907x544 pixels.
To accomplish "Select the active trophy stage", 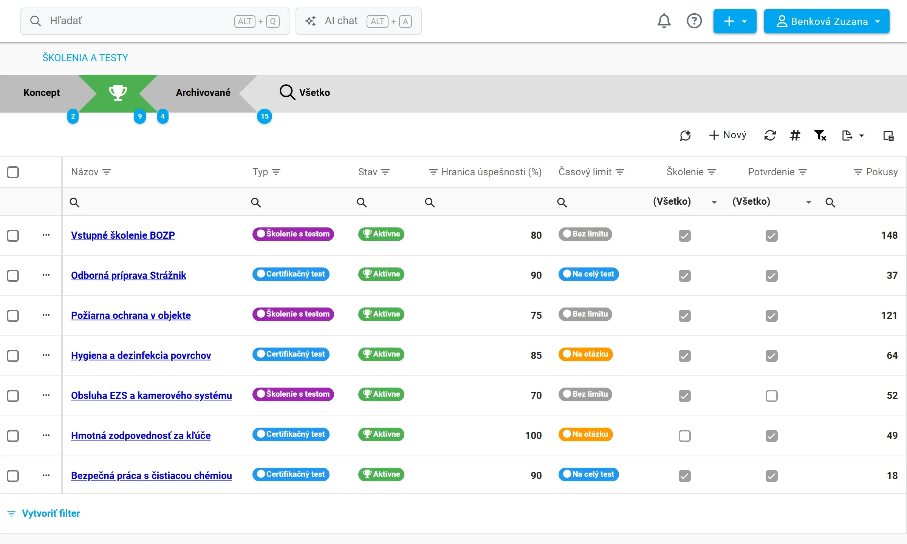I will click(x=118, y=93).
